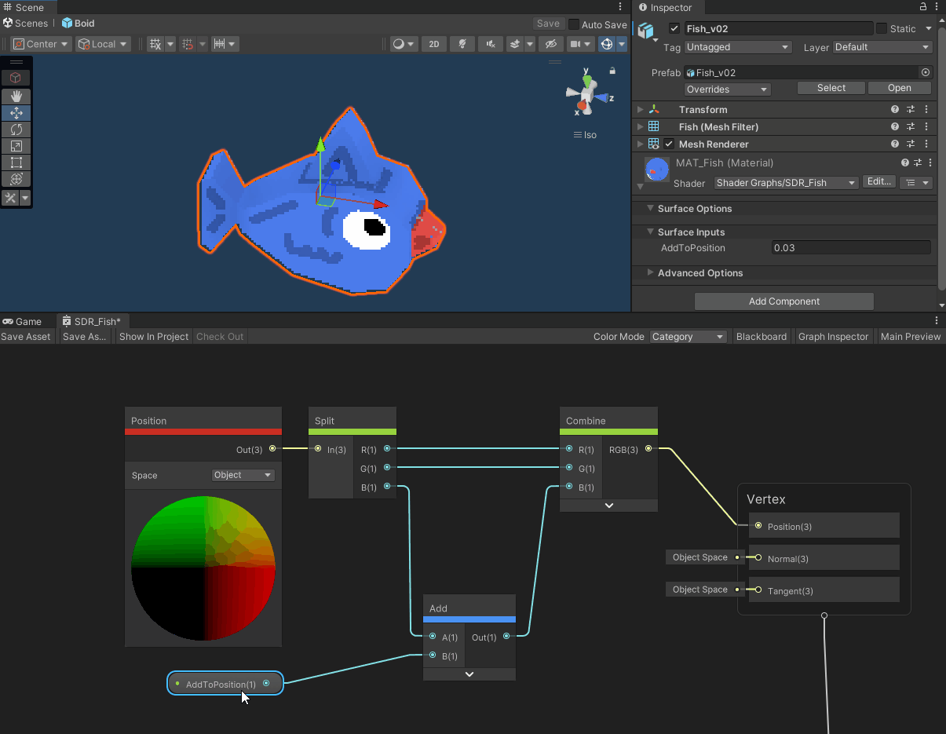This screenshot has height=734, width=946.
Task: Change the Space dropdown on the Position node
Action: tap(243, 475)
